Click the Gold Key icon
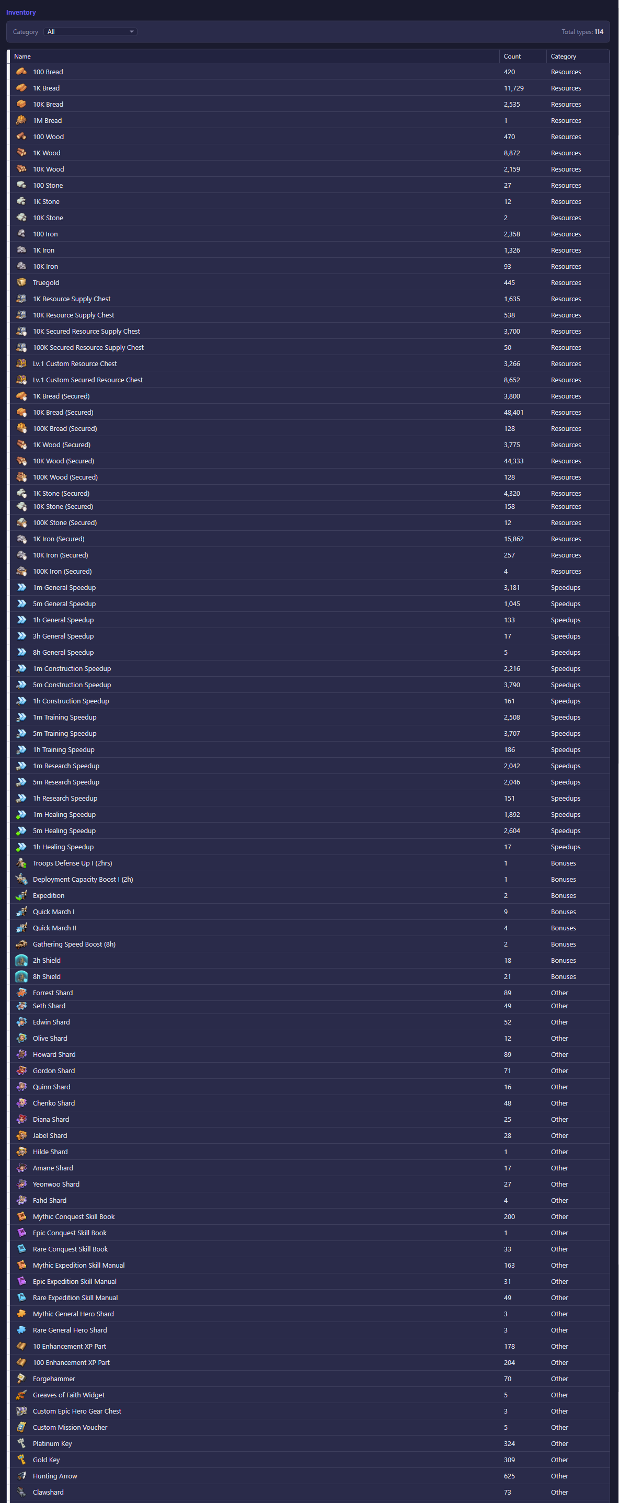 [21, 1461]
